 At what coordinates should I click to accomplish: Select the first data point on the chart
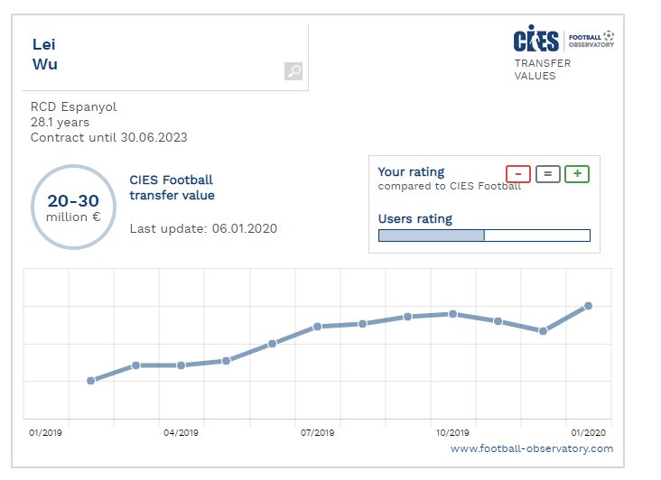pyautogui.click(x=90, y=381)
